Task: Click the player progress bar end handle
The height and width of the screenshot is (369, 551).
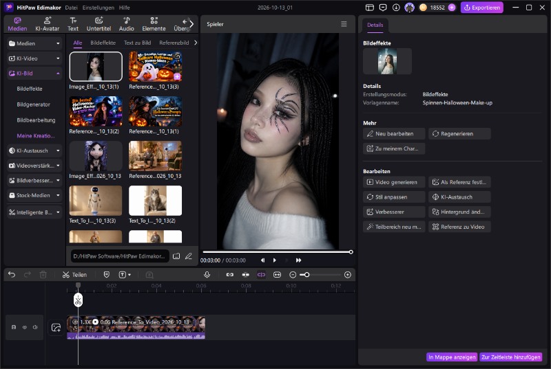Action: coord(351,252)
